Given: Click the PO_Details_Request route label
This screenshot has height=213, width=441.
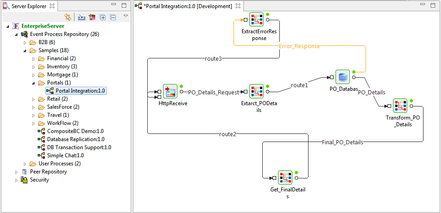Looking at the screenshot, I should click(x=213, y=92).
